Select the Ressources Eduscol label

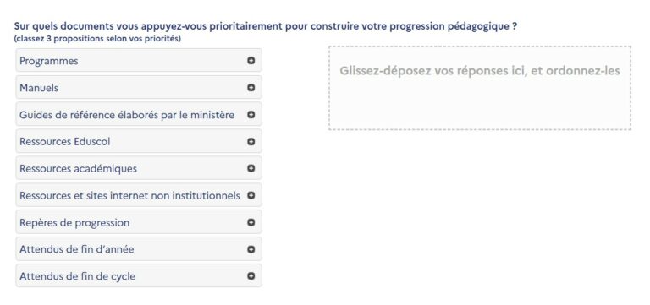(64, 142)
